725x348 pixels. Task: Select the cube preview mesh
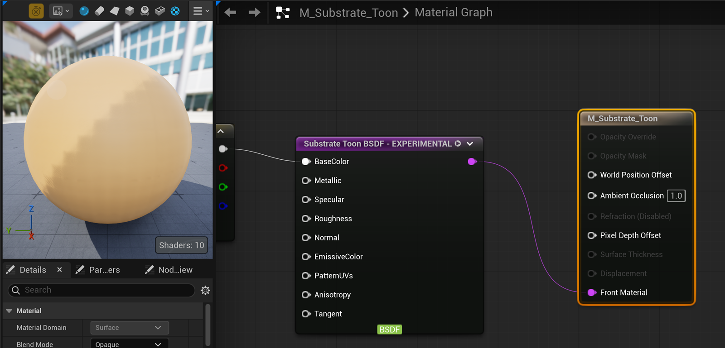[130, 11]
